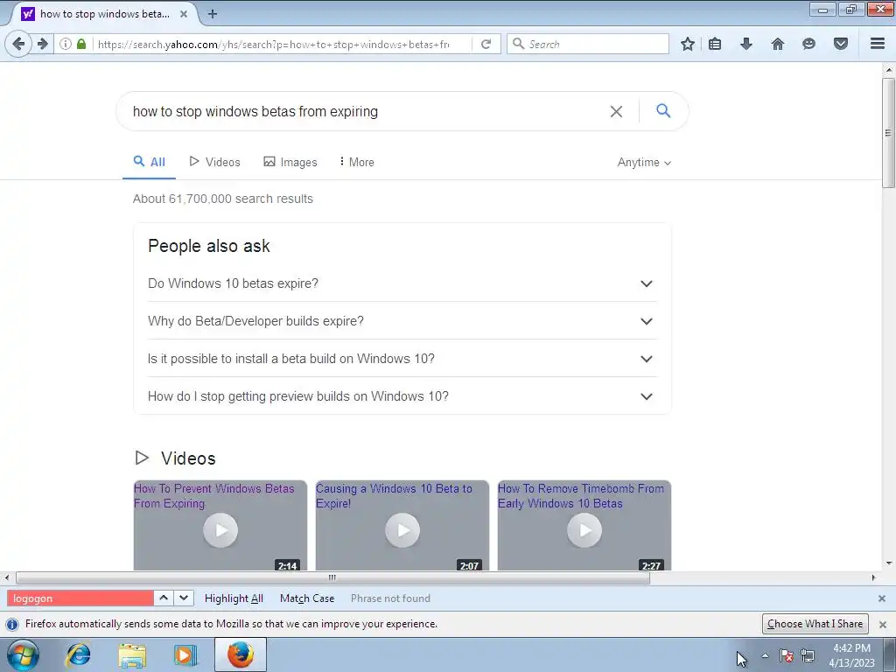Click the horizontal scrollbar thumb
This screenshot has height=672, width=896.
[x=332, y=577]
